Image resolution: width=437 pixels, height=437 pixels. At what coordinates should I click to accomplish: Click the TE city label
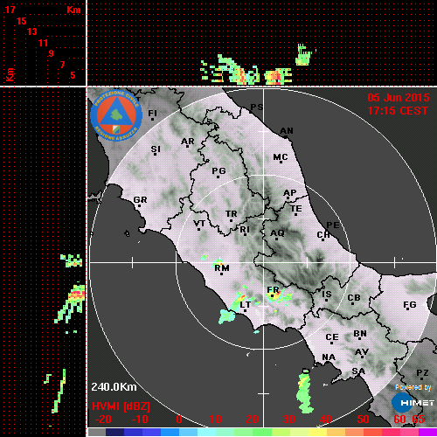296,209
